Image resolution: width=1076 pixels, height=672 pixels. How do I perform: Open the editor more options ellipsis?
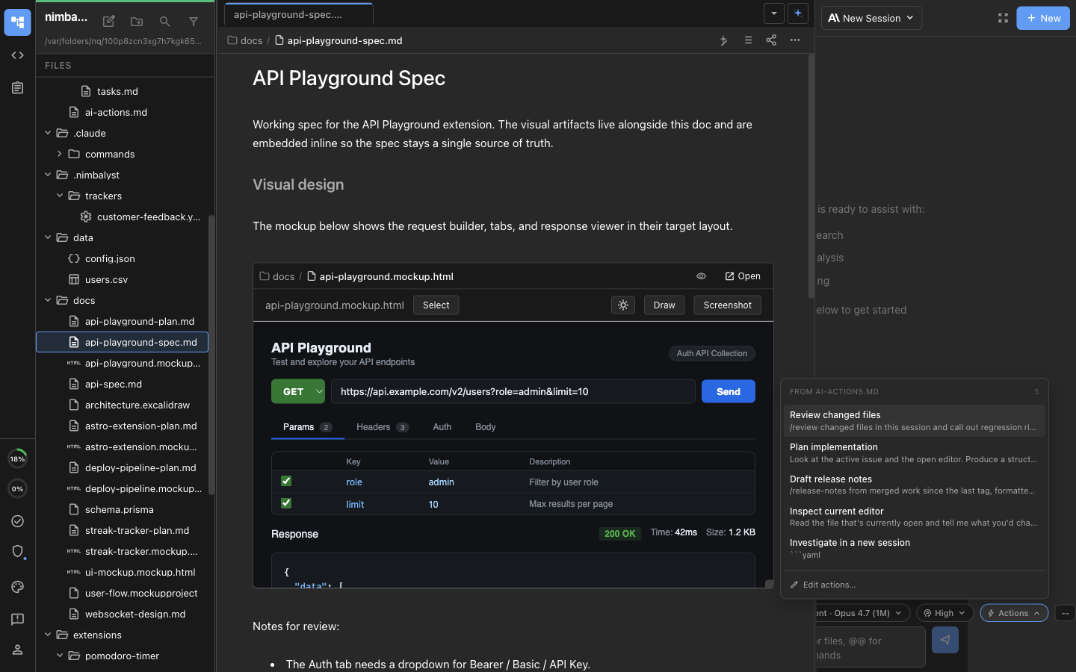[795, 40]
